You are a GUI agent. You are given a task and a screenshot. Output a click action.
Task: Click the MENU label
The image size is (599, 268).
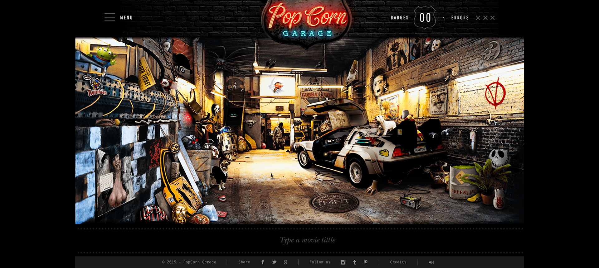126,18
